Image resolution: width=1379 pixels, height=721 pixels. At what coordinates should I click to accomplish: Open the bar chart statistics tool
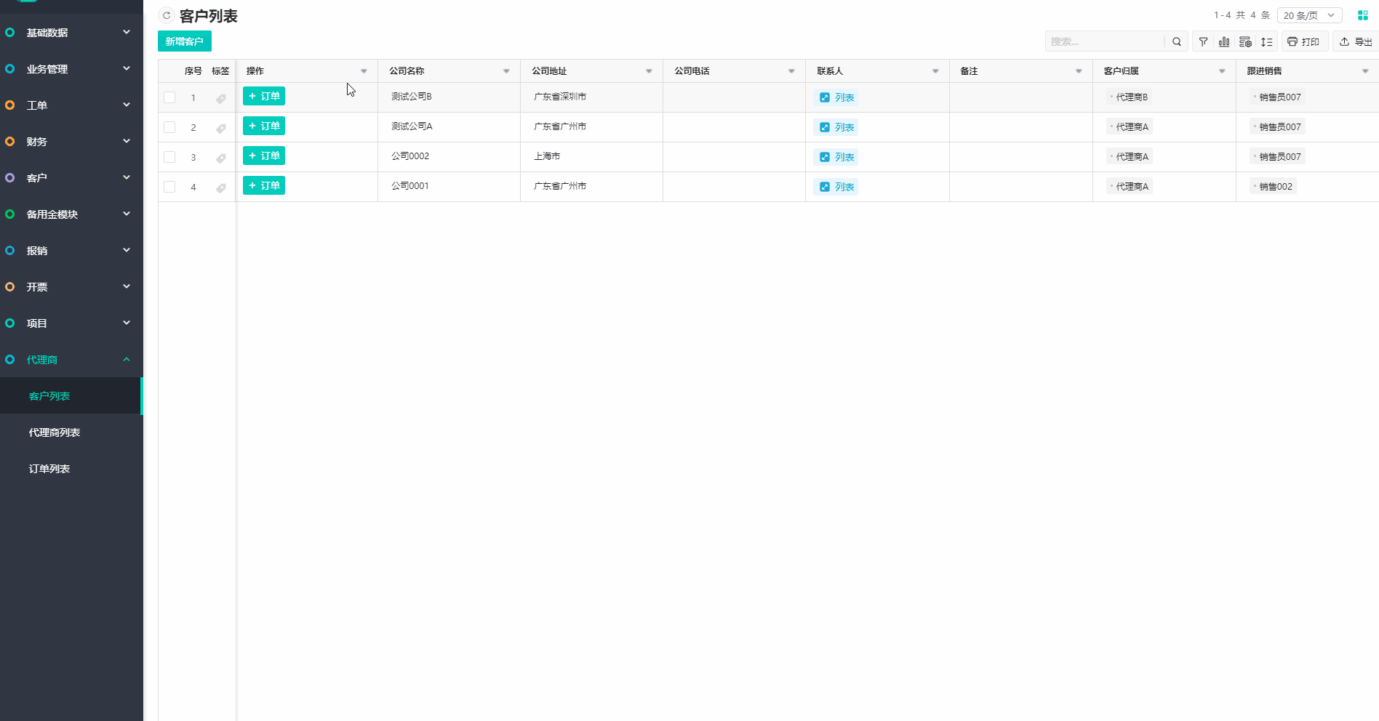[1225, 41]
